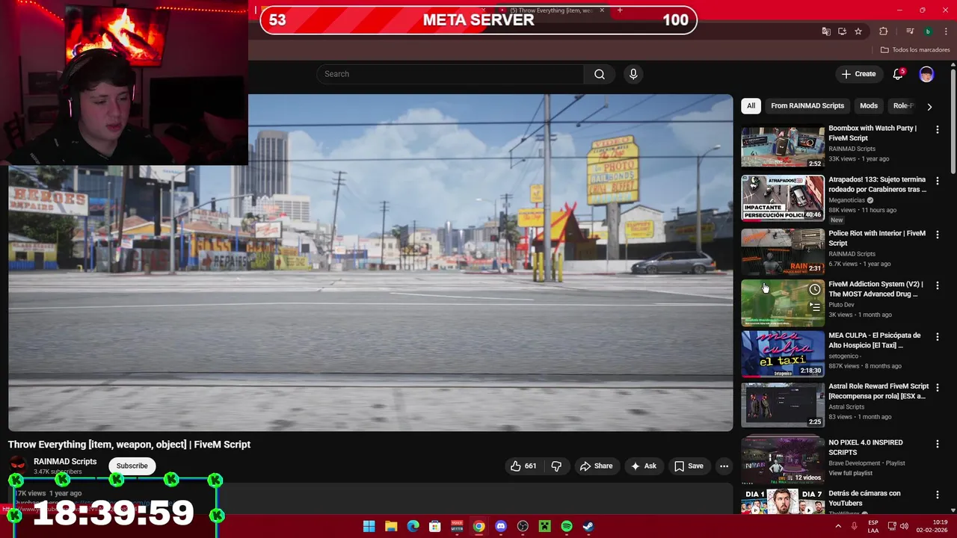The image size is (957, 538).
Task: Open more actions for the video
Action: (724, 466)
